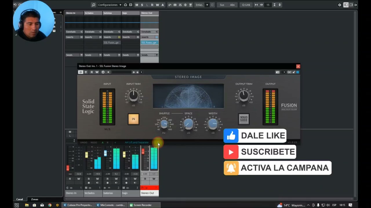371x208 pixels.
Task: Toggle the global Mute (M) button
Action: click(x=137, y=5)
